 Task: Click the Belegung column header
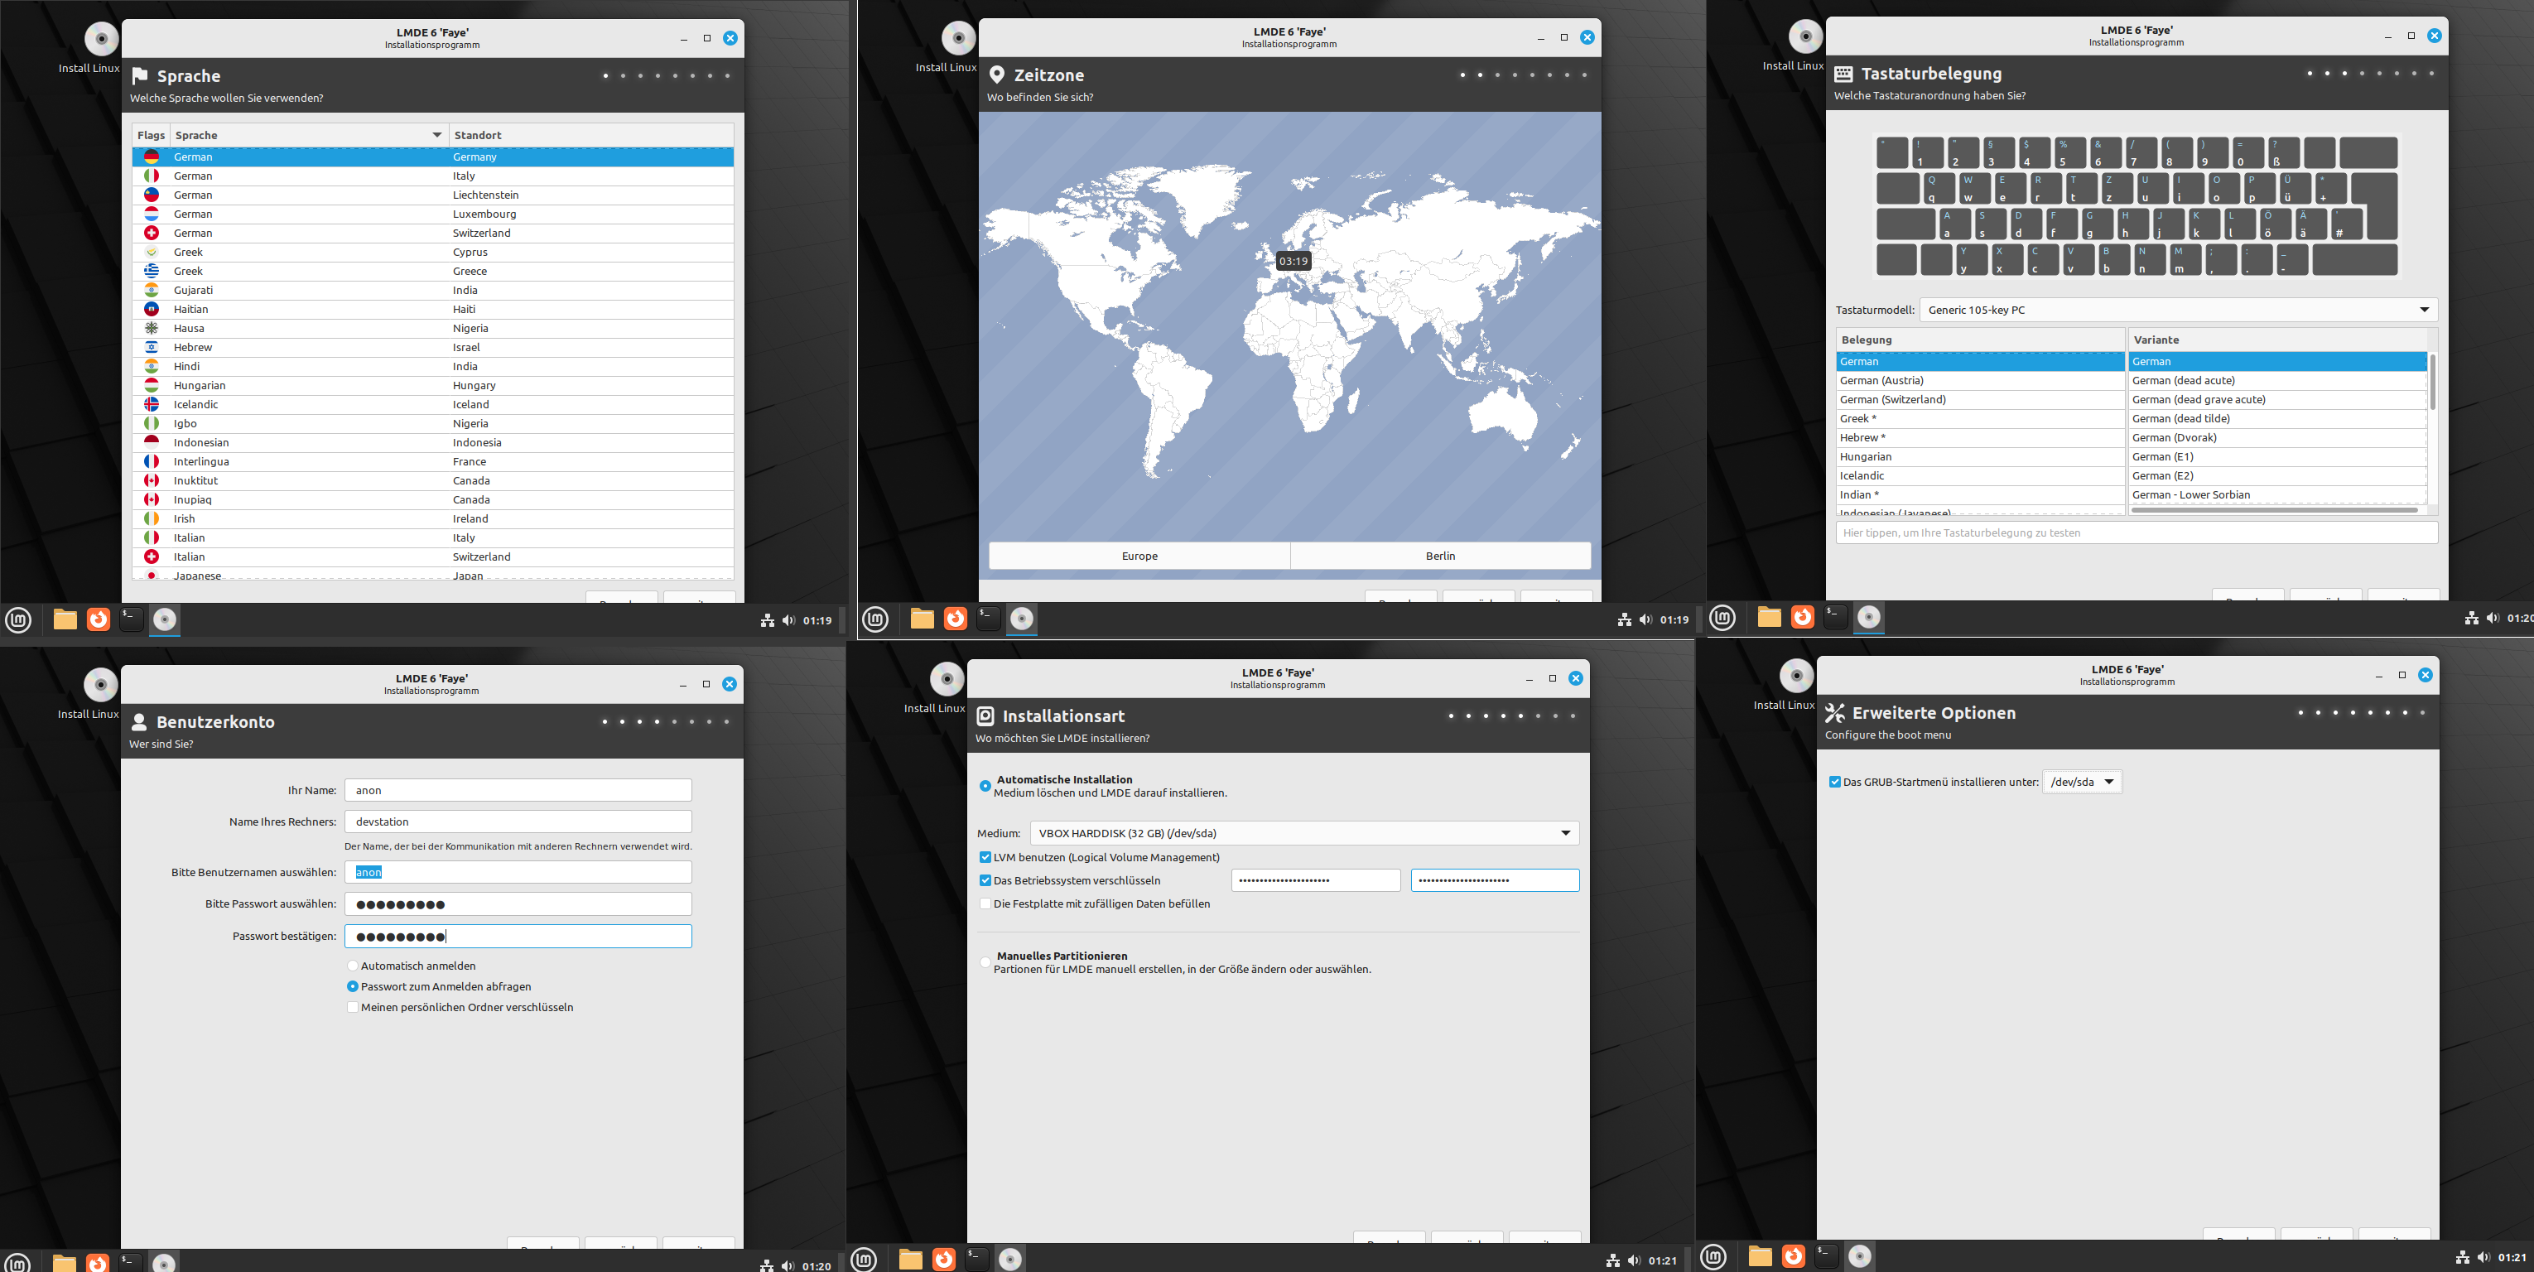pos(1980,340)
